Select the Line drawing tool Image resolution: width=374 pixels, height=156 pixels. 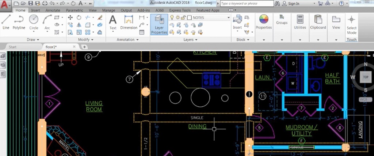6,22
